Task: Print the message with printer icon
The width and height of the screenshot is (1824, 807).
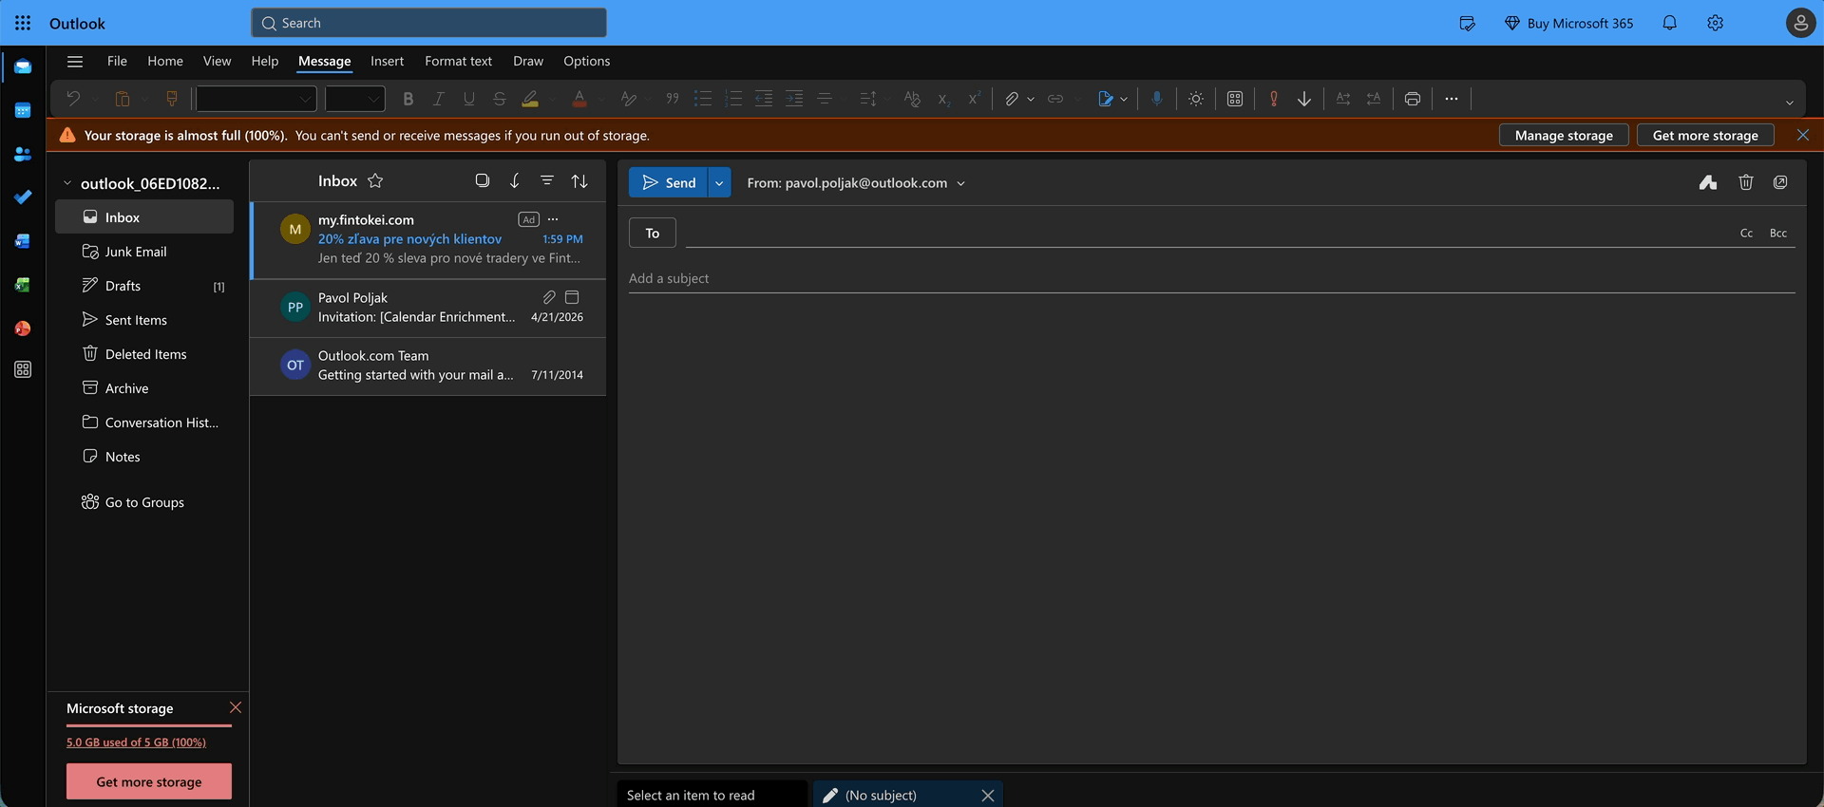Action: (1413, 99)
